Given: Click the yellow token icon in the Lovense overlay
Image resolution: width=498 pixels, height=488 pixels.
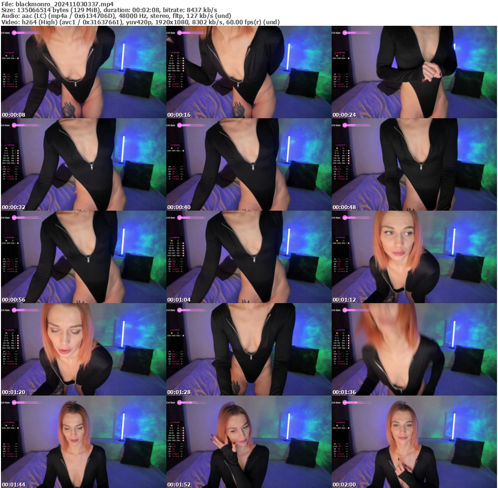Looking at the screenshot, I should (x=6, y=56).
